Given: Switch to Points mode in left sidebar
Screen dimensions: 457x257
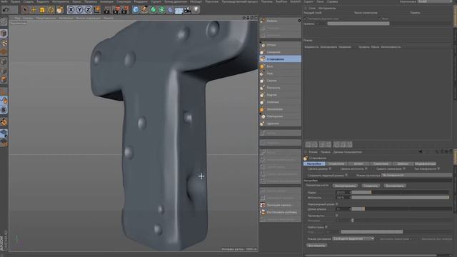Looking at the screenshot, I should (x=4, y=61).
